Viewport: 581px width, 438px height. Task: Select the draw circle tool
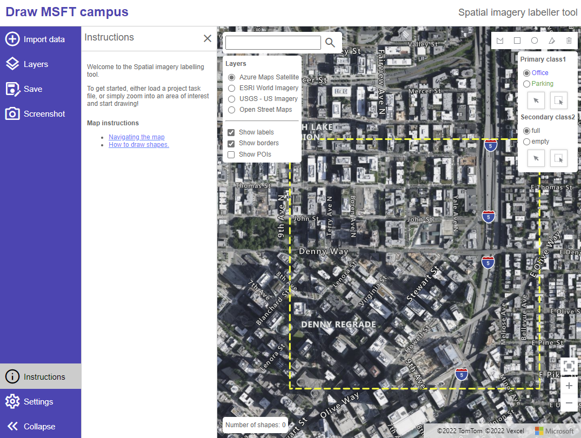coord(535,41)
